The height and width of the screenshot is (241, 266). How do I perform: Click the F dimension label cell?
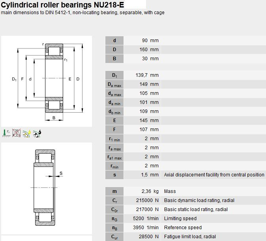[x=114, y=130]
